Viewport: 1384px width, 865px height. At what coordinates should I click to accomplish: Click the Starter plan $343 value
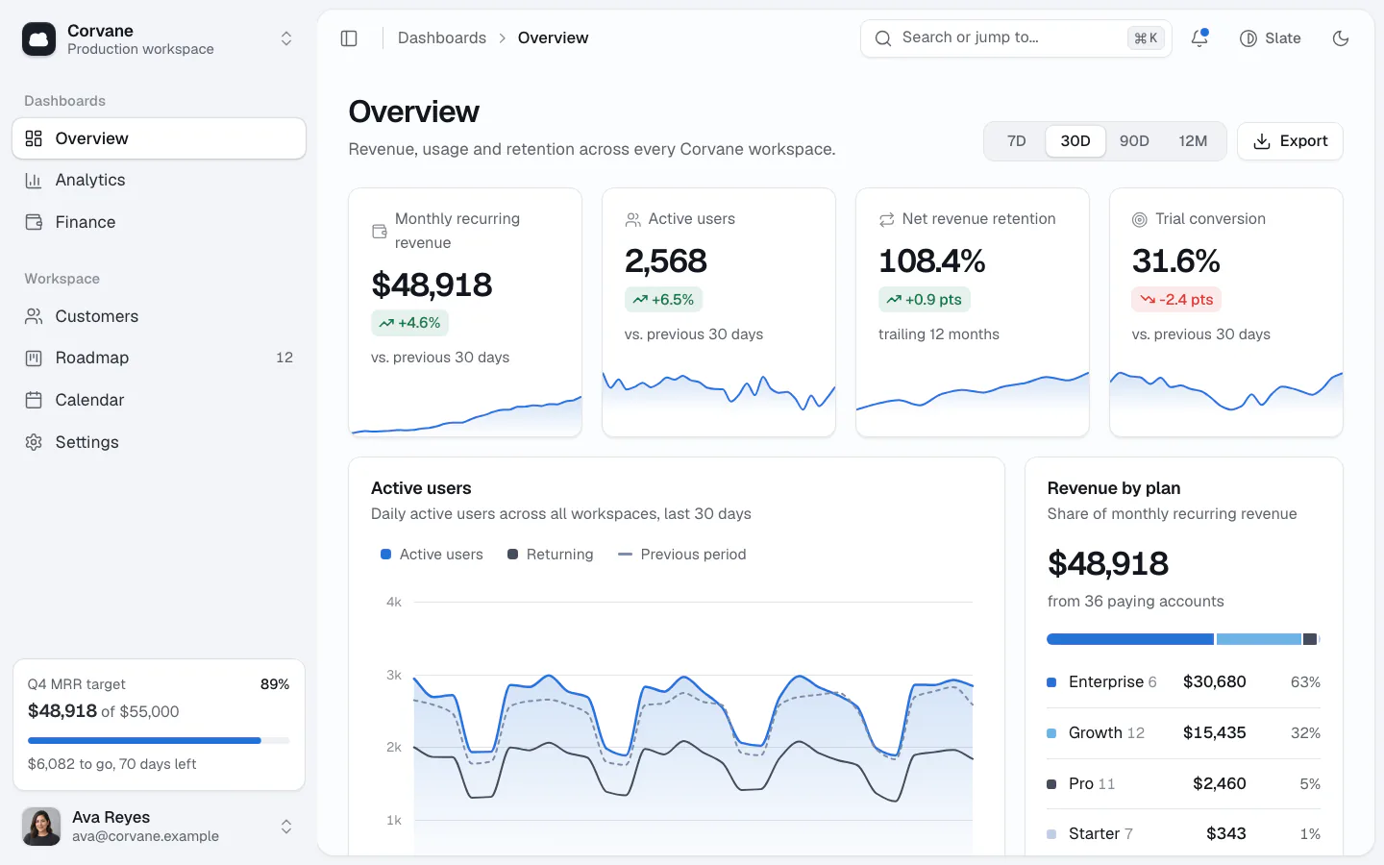click(1226, 834)
